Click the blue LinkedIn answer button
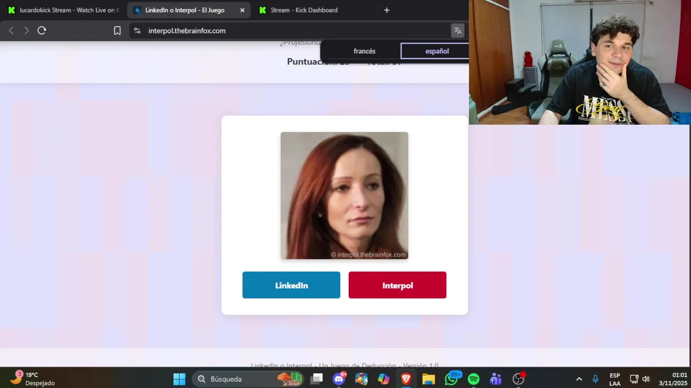 [x=291, y=285]
